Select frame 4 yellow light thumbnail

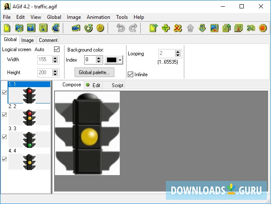pyautogui.click(x=29, y=162)
